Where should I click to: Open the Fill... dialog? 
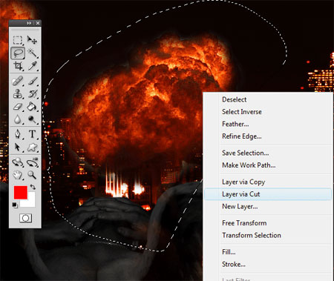[x=229, y=252]
